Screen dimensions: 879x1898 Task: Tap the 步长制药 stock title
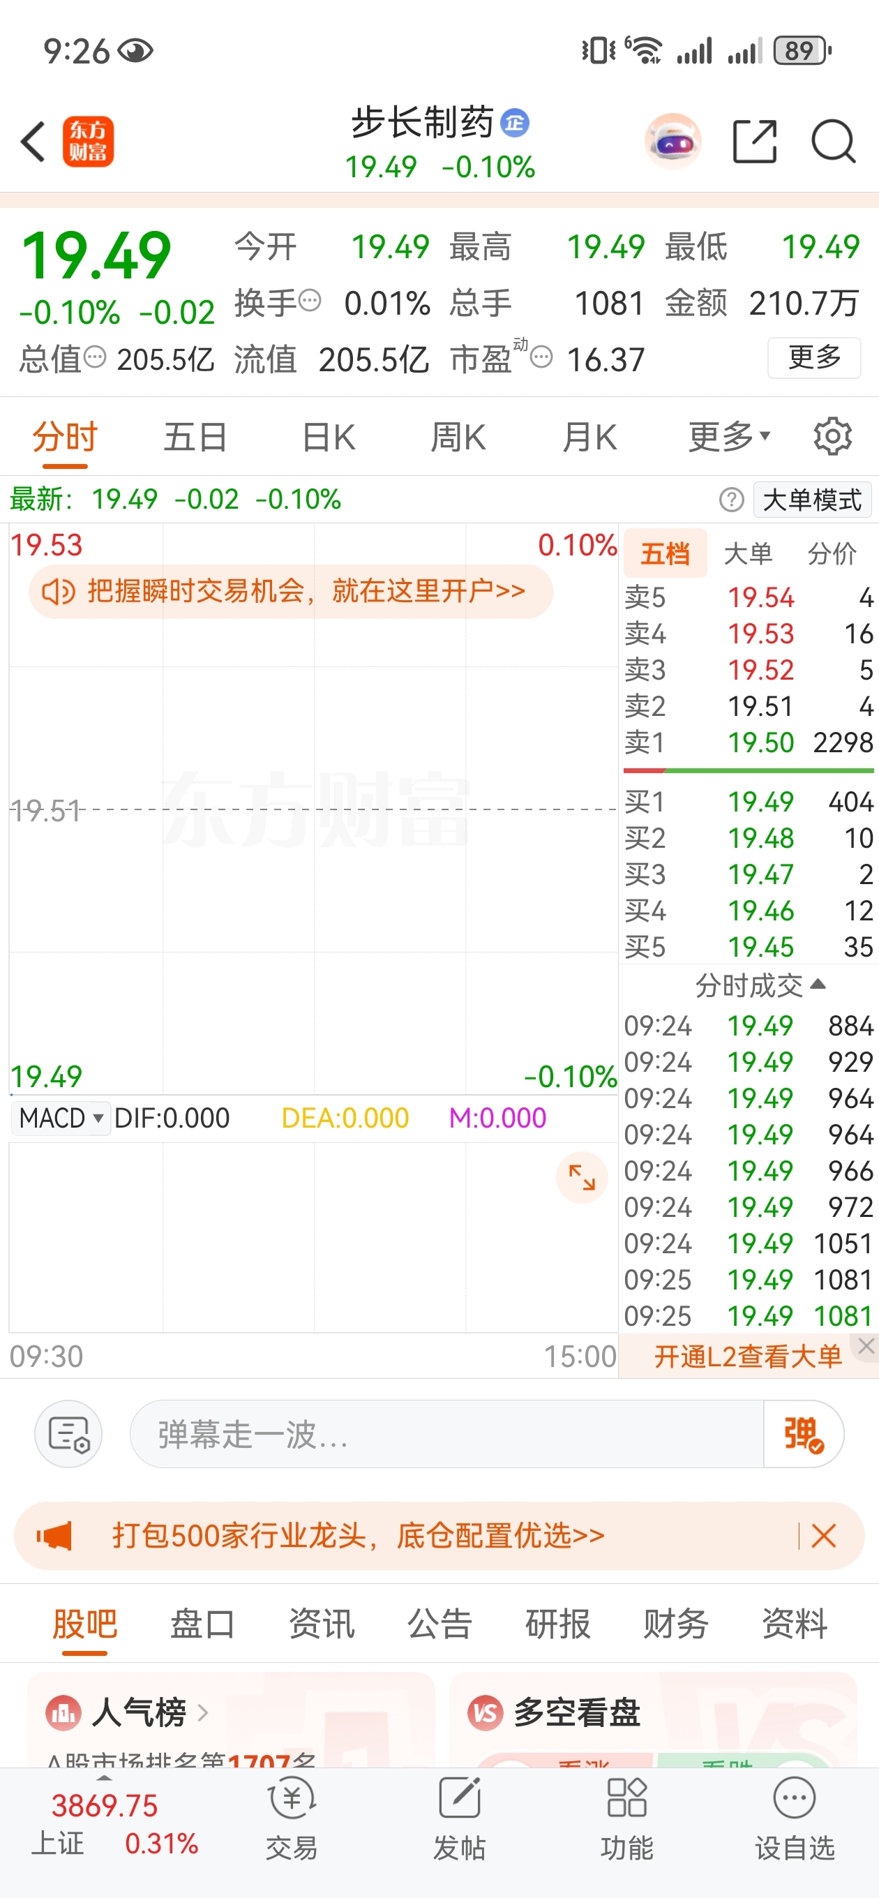[422, 122]
